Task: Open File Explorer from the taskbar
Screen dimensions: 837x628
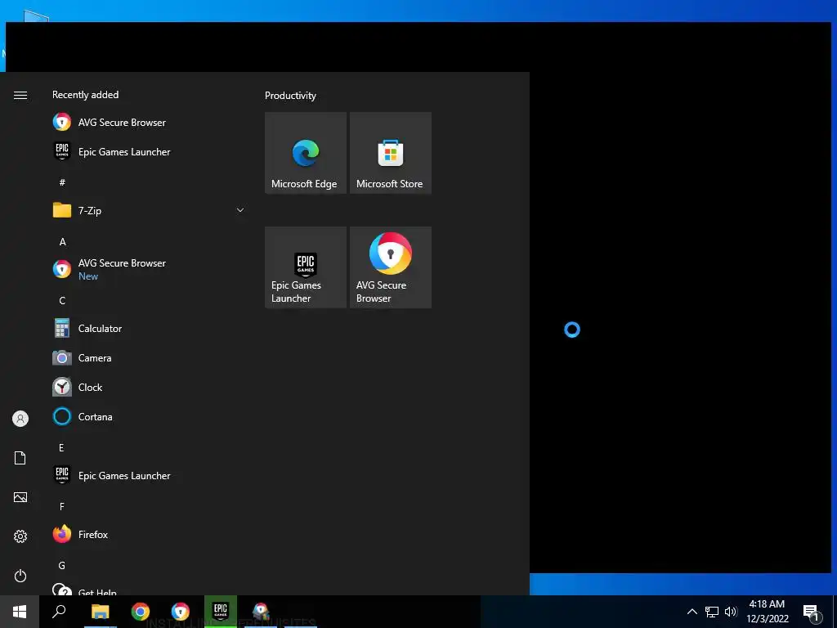Action: pyautogui.click(x=100, y=612)
